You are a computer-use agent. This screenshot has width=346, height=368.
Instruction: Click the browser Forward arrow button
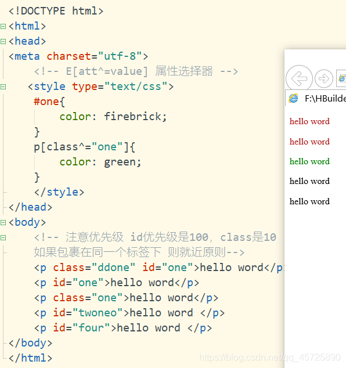click(324, 78)
